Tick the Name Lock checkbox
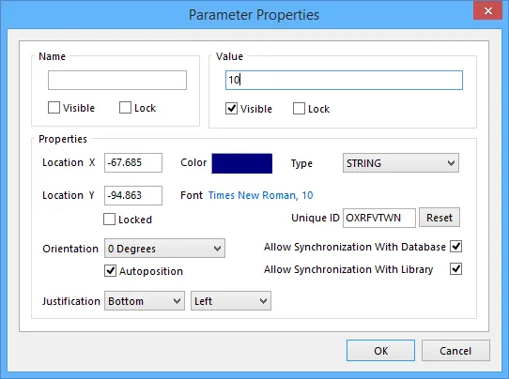 [x=125, y=108]
